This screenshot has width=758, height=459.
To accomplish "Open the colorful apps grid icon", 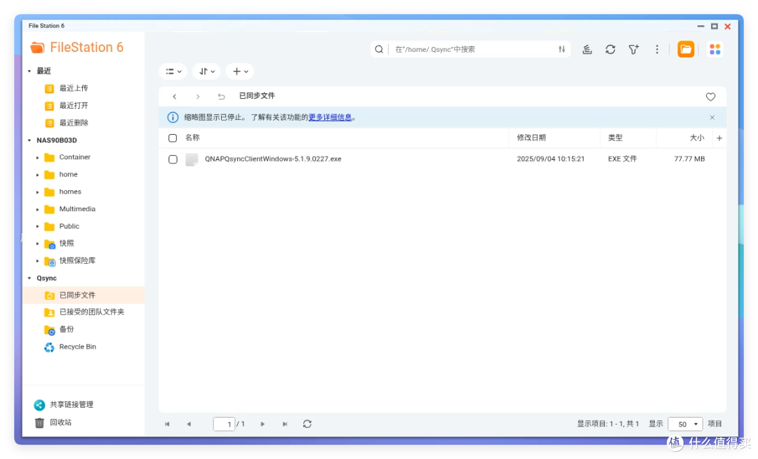I will 714,49.
